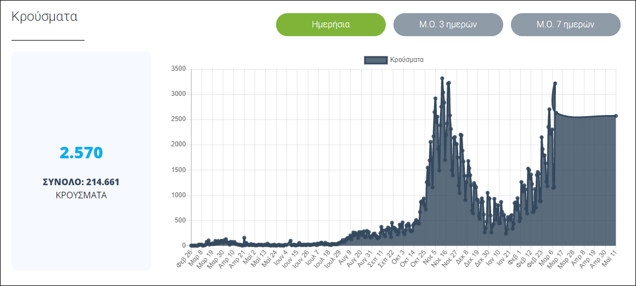This screenshot has width=636, height=286.
Task: Switch to Μ.Ο. 3 ημερών view
Action: pos(448,25)
